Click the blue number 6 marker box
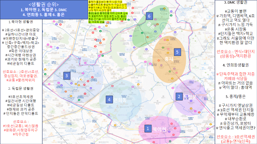257x144 pixels. pyautogui.click(x=149, y=16)
